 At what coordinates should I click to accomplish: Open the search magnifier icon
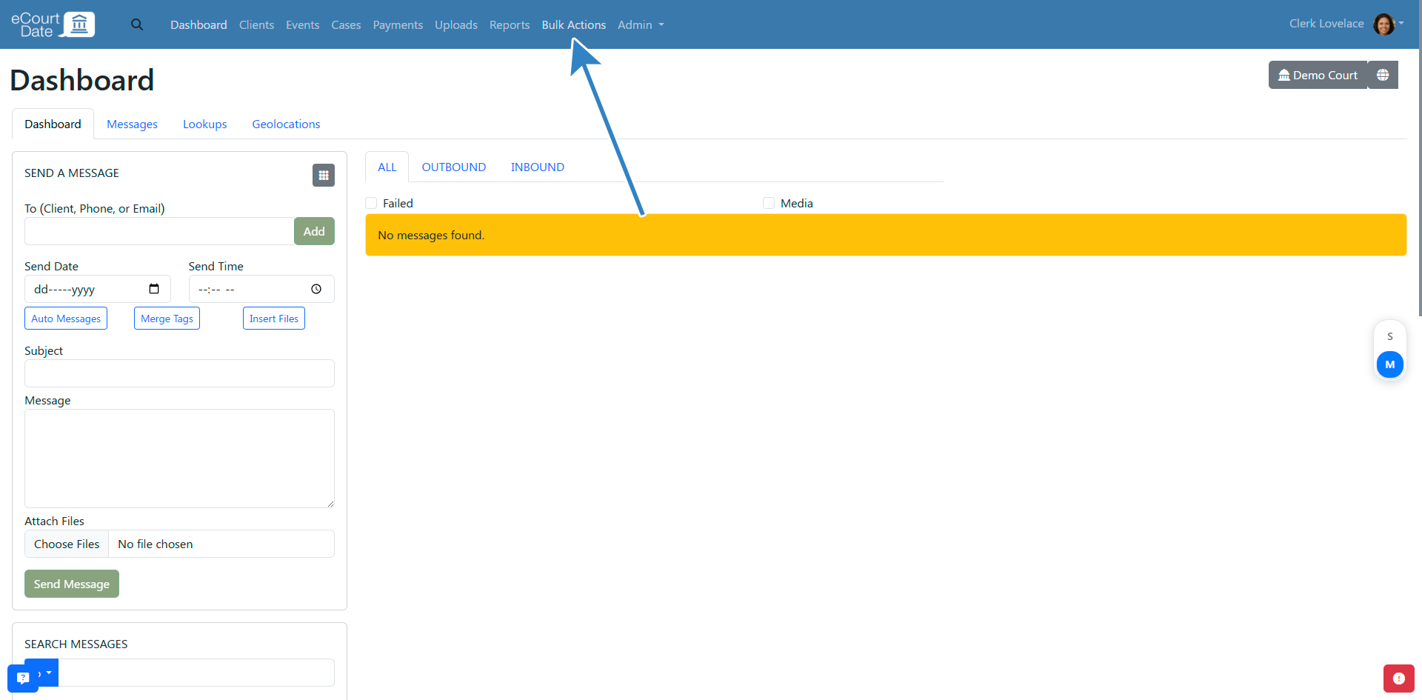pos(137,24)
